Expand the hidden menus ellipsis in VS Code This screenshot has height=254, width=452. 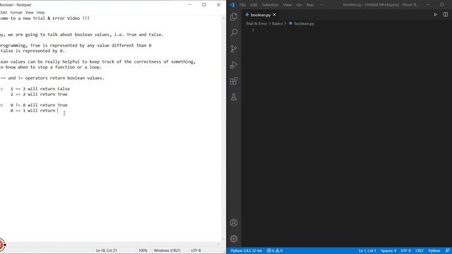pos(322,5)
